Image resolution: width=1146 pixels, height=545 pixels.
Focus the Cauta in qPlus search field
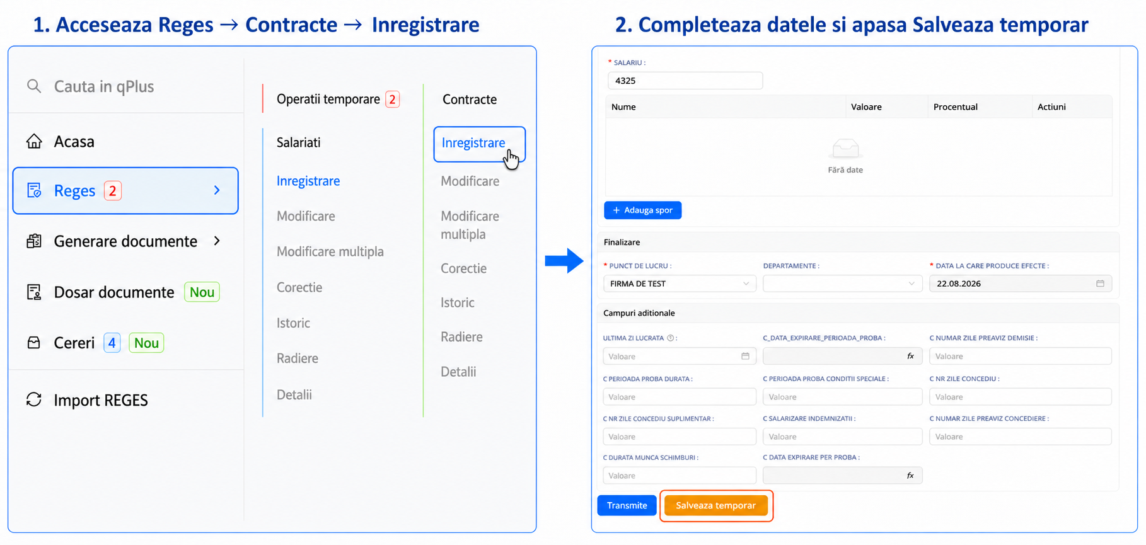(104, 86)
